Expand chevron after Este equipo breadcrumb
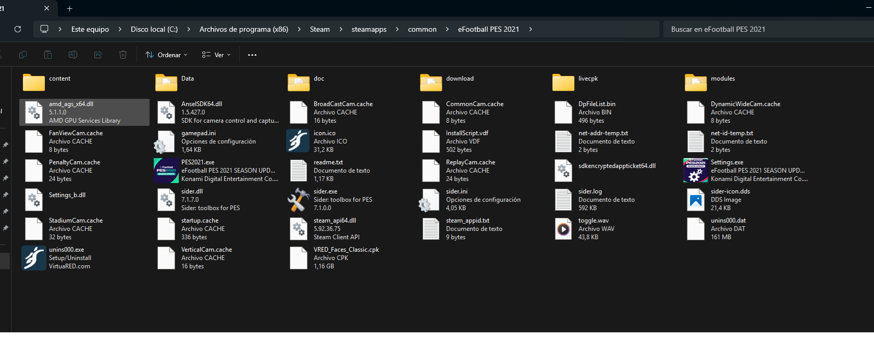 [x=120, y=29]
